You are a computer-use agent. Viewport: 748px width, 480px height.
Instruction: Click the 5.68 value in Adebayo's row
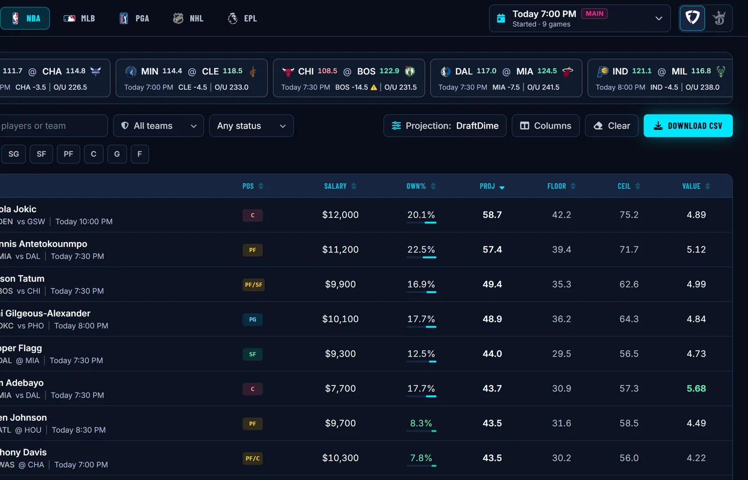pyautogui.click(x=696, y=388)
